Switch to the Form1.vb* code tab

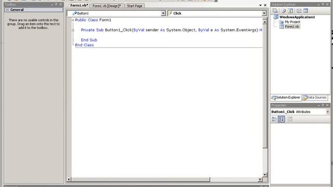click(79, 5)
